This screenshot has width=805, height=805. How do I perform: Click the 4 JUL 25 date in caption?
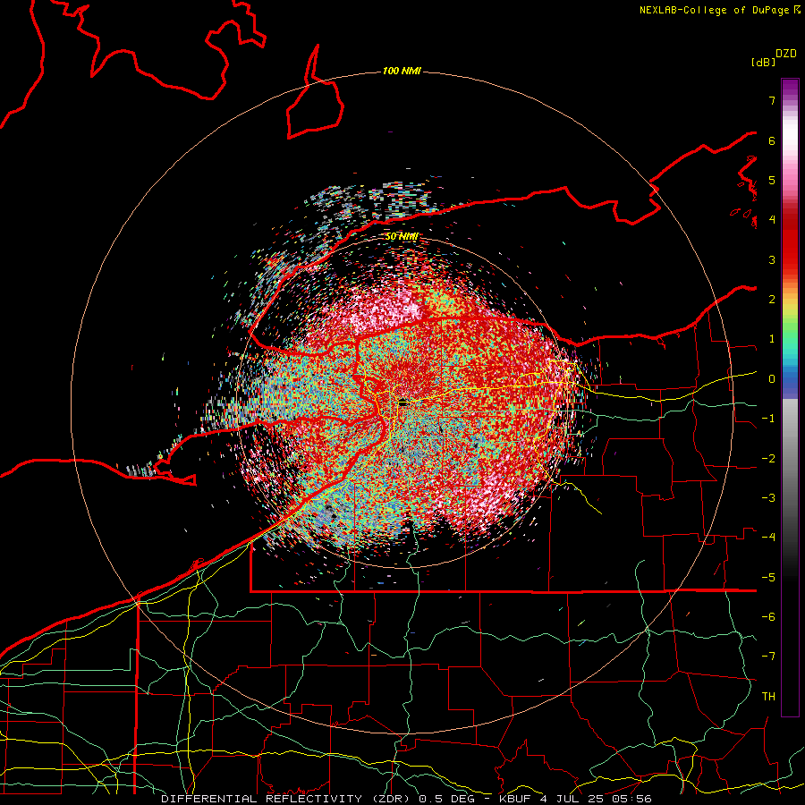(x=572, y=799)
